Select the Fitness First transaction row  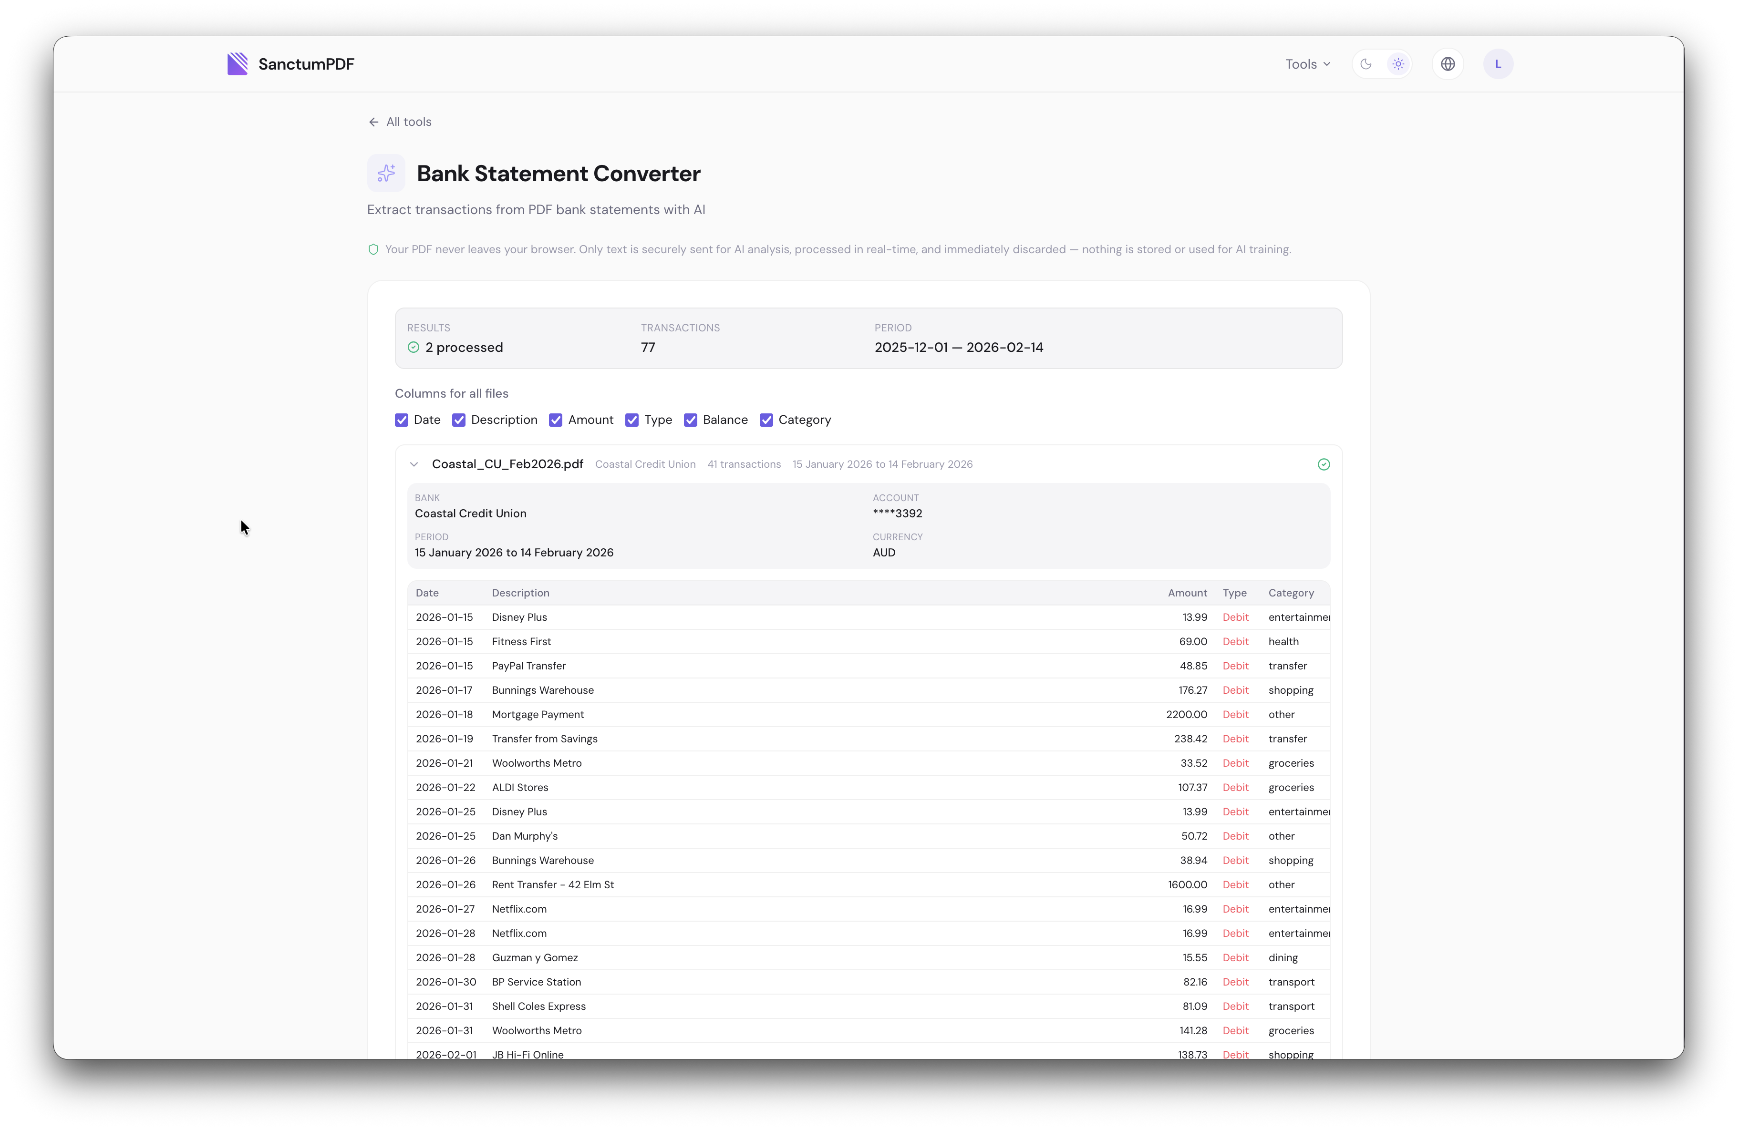868,642
